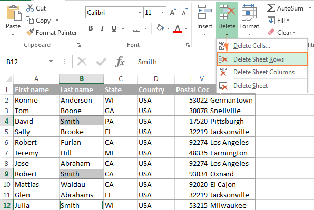Select row 12 header
This screenshot has height=210, width=314.
point(7,205)
